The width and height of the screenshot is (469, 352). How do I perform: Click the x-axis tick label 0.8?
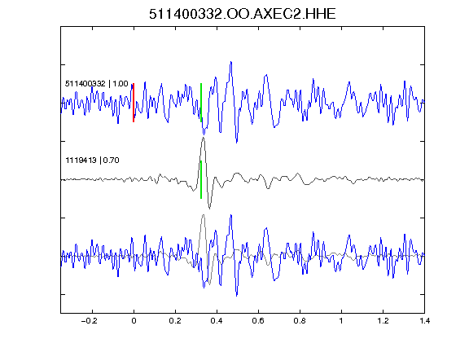coord(300,321)
